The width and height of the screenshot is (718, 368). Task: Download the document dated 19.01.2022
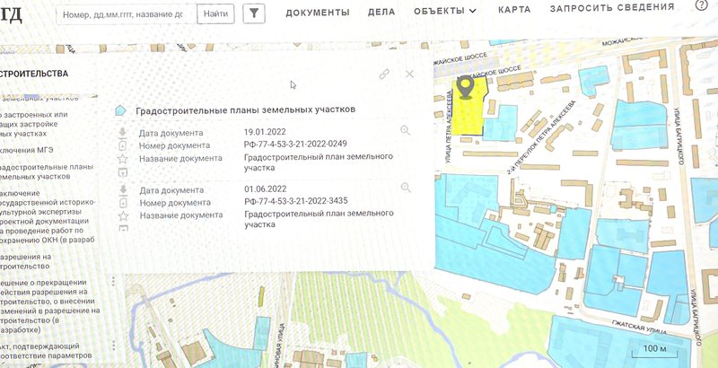[123, 133]
